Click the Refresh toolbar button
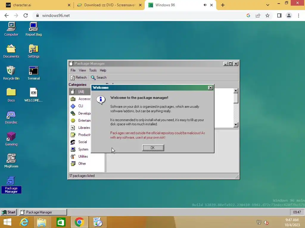The height and width of the screenshot is (228, 305). [x=79, y=77]
